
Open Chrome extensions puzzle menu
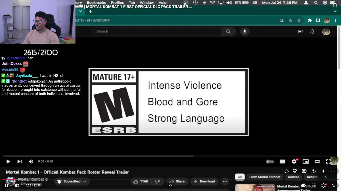(x=310, y=20)
